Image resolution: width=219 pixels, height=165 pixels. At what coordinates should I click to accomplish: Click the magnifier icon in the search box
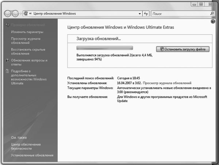point(212,14)
